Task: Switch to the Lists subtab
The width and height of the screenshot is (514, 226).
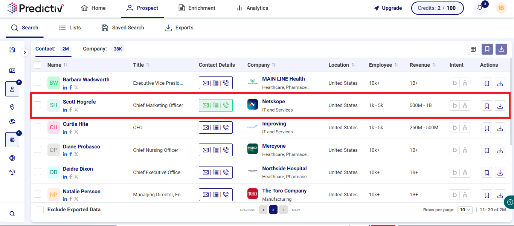Action: click(70, 27)
